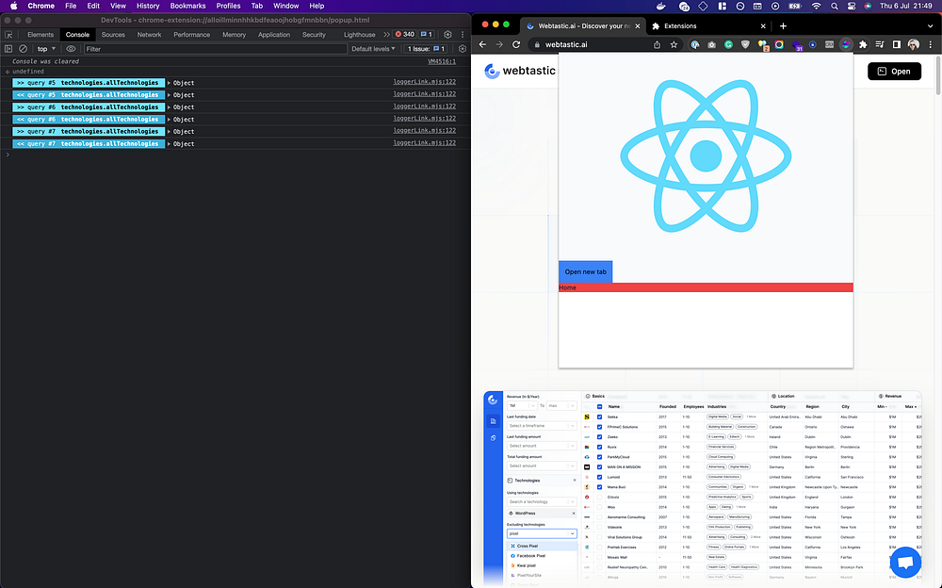
Task: Click the grey shield extension icon
Action: (745, 44)
